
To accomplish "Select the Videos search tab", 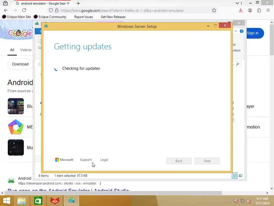I will [26, 50].
